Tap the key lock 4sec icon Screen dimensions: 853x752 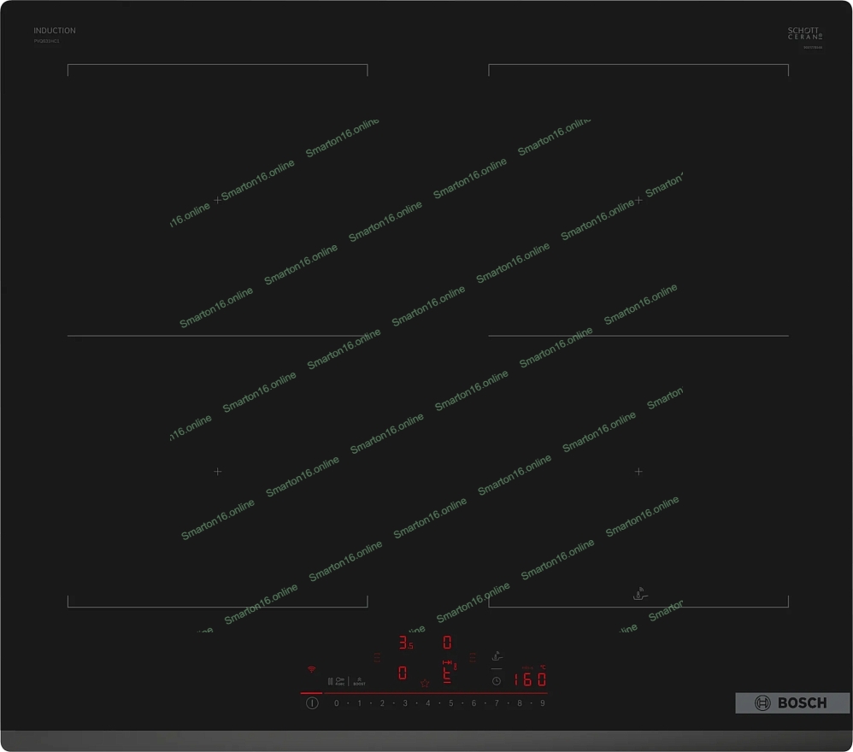[x=340, y=681]
